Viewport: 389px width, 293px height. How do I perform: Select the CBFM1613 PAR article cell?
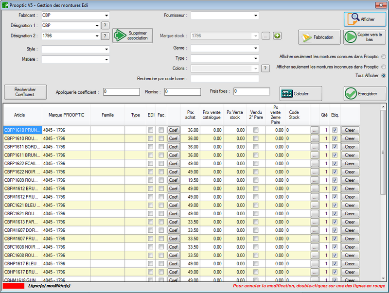click(22, 222)
